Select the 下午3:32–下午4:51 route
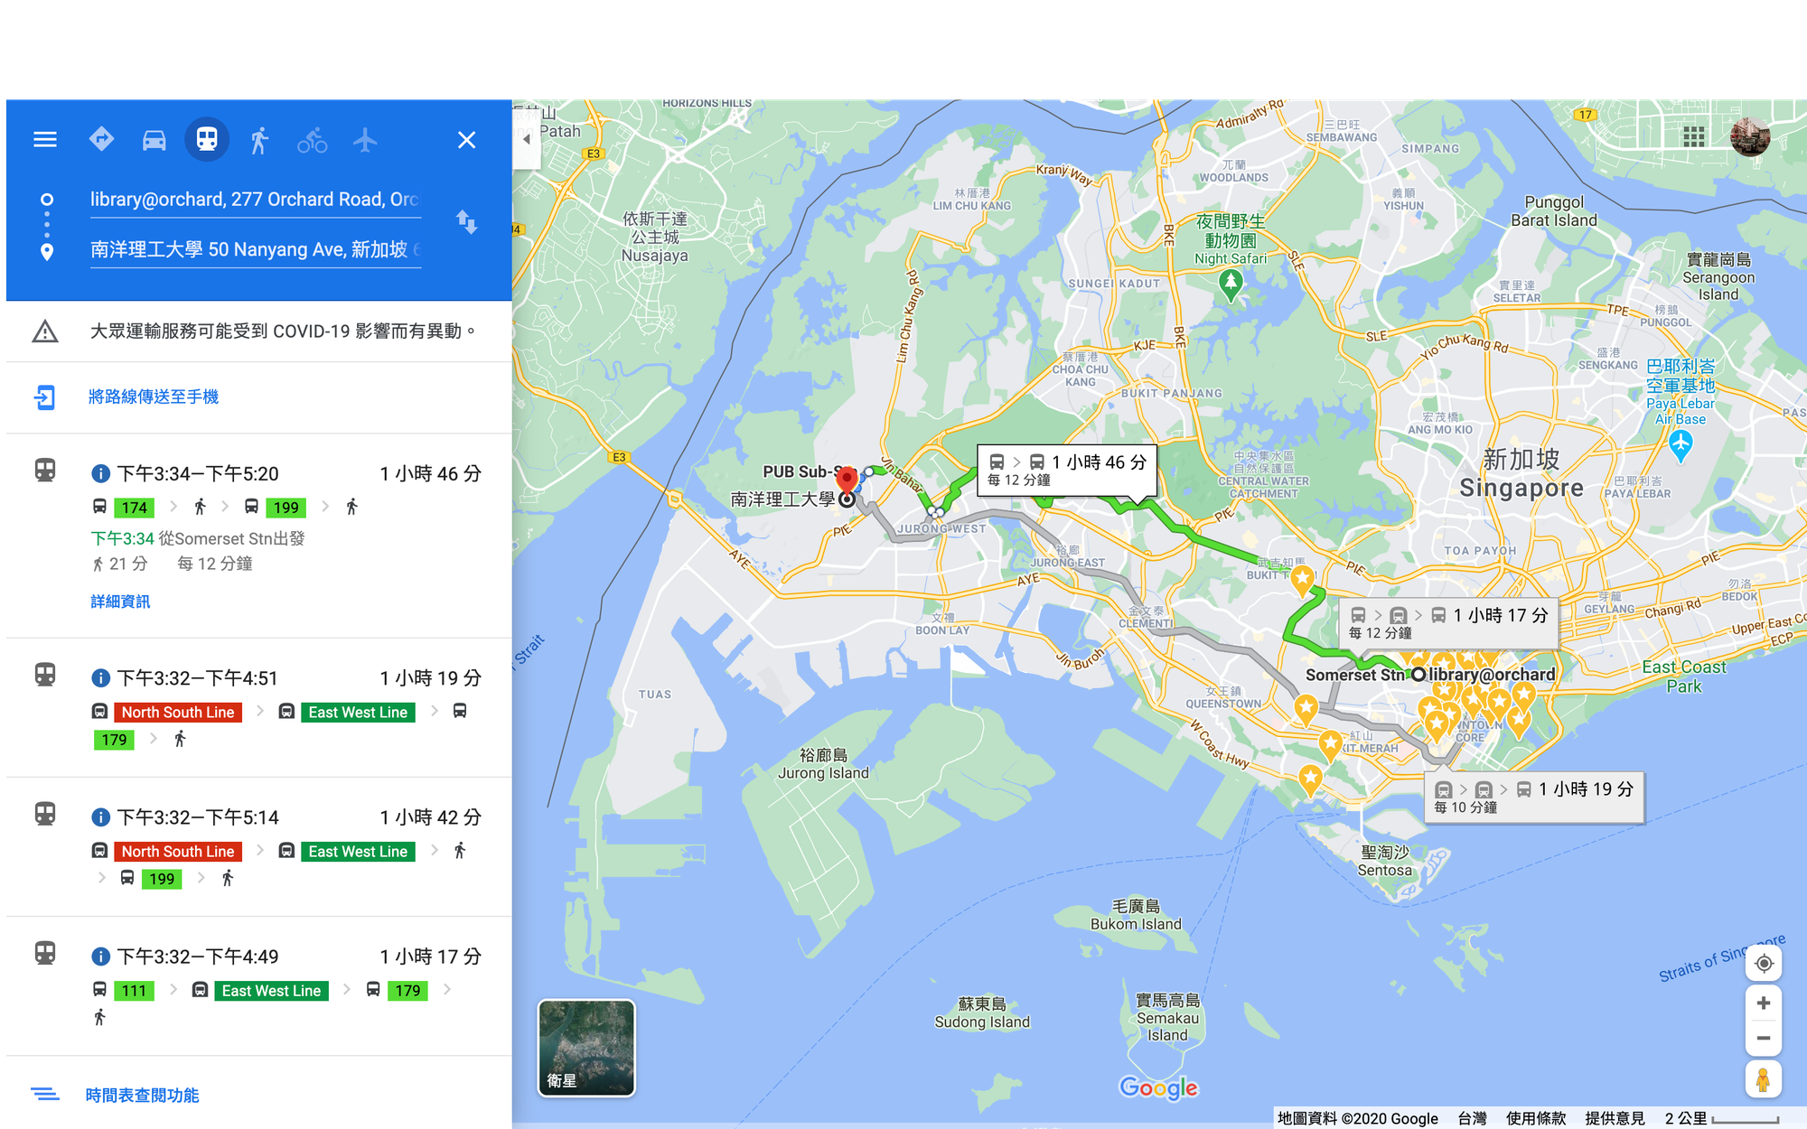 [x=259, y=708]
